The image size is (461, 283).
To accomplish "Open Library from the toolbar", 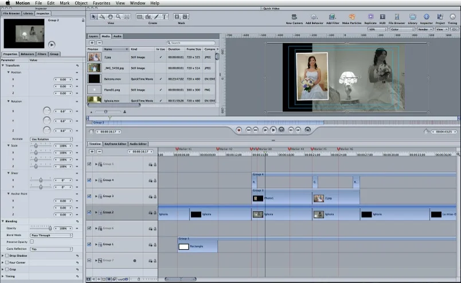I will 412,17.
